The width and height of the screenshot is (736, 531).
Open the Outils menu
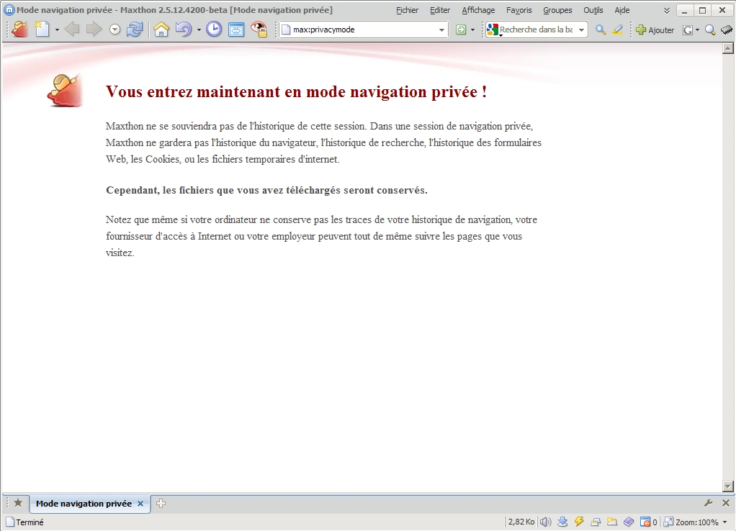593,10
